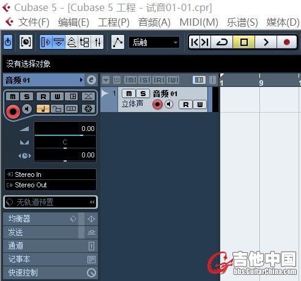Screen dimensions: 301x281
Task: Toggle track color display button
Action: (x=199, y=80)
